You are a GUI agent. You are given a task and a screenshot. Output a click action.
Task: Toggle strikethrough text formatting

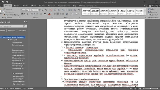(32, 14)
